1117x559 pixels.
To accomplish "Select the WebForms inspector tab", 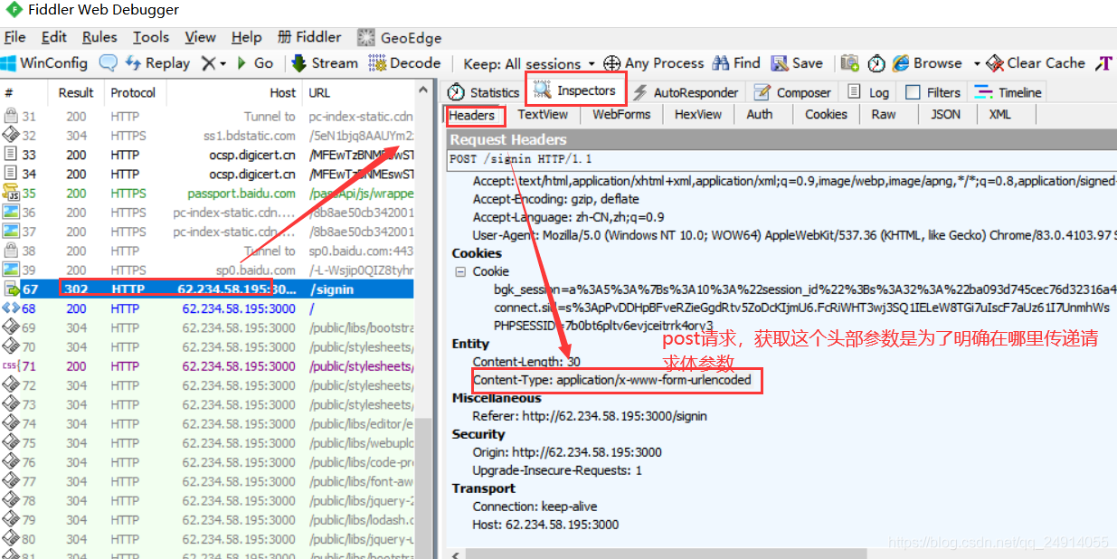I will [621, 115].
